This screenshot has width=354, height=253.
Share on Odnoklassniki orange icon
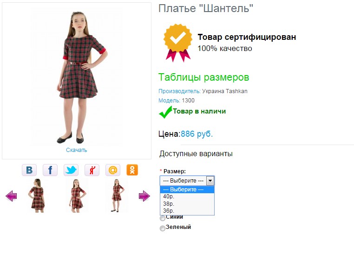pos(132,170)
